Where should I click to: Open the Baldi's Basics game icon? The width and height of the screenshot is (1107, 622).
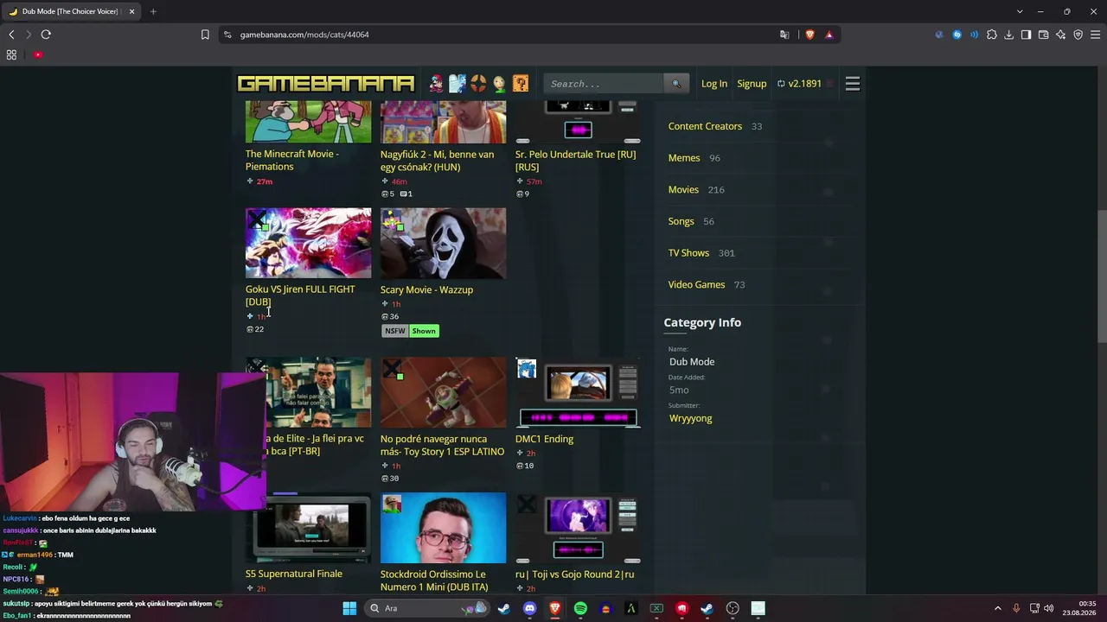click(499, 84)
